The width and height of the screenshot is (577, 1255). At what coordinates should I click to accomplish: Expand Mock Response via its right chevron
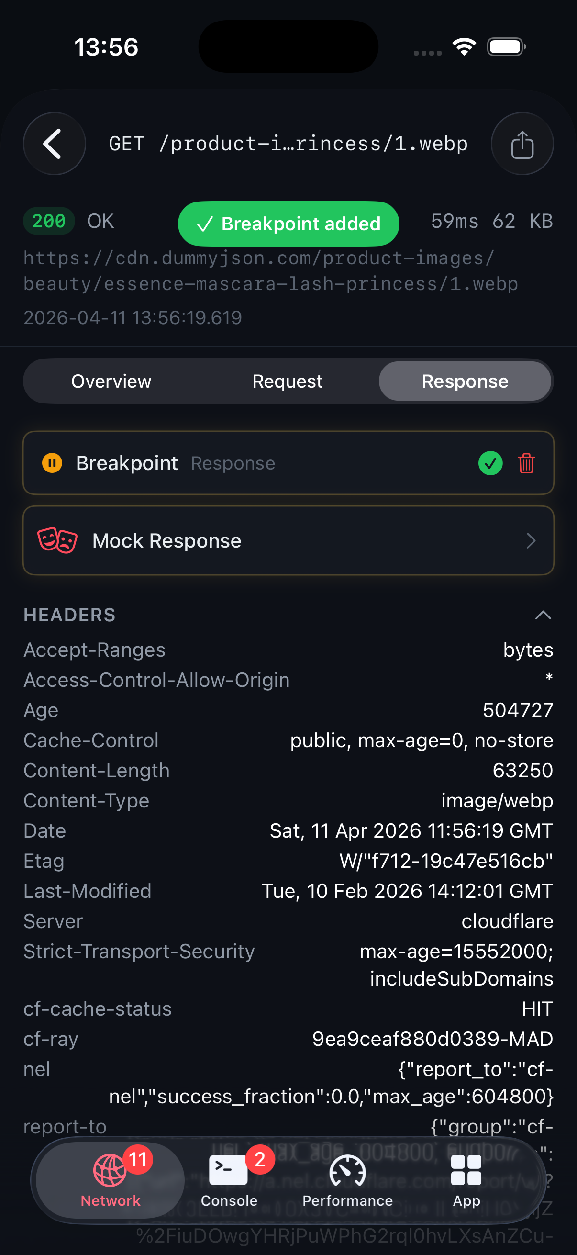tap(532, 540)
